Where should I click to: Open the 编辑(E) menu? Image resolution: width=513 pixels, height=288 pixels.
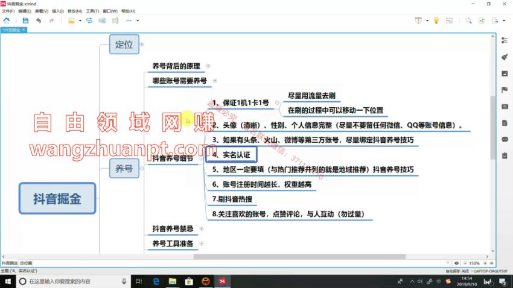pyautogui.click(x=25, y=11)
